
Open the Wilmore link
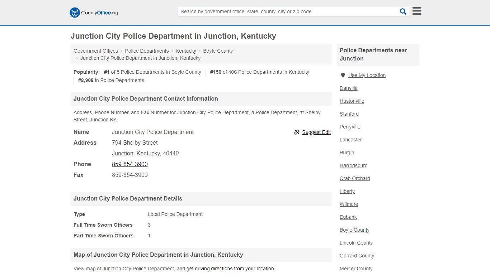click(x=349, y=204)
